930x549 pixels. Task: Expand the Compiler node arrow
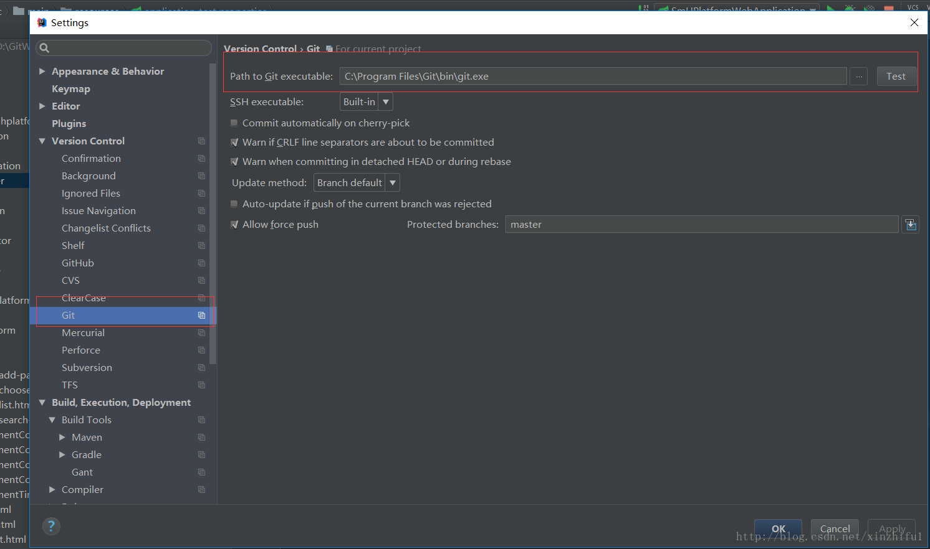[52, 490]
